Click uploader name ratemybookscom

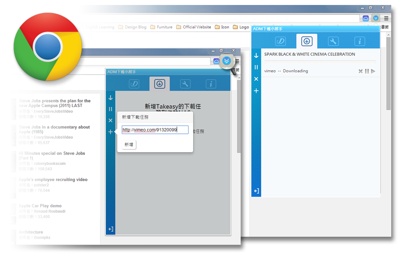tap(50, 164)
